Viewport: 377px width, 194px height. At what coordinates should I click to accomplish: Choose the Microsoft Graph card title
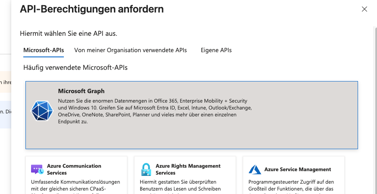[x=81, y=91]
